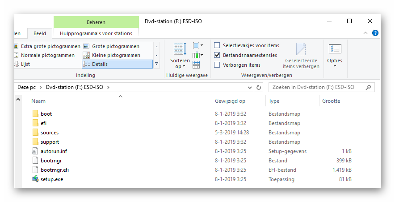Screen dimensions: 395x202
Task: Collapse the ribbon with the chevron
Action: pos(365,33)
